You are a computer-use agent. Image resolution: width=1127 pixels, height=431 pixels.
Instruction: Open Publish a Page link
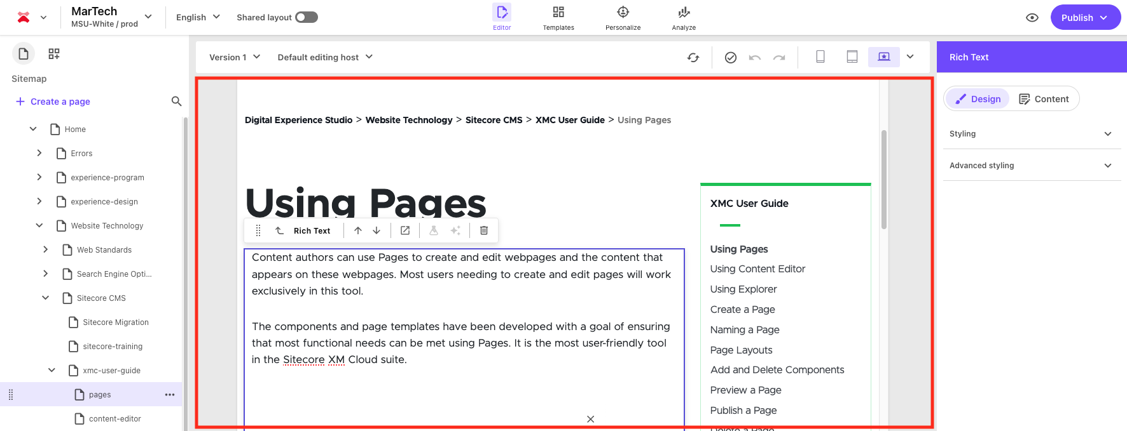(743, 411)
